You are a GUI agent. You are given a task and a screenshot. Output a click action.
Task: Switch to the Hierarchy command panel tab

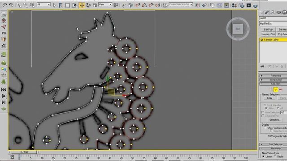(x=273, y=13)
